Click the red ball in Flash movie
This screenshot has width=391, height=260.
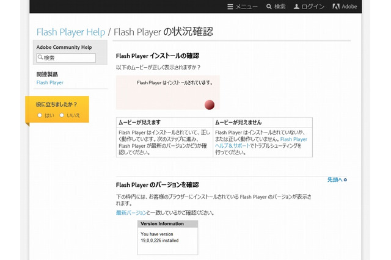210,105
